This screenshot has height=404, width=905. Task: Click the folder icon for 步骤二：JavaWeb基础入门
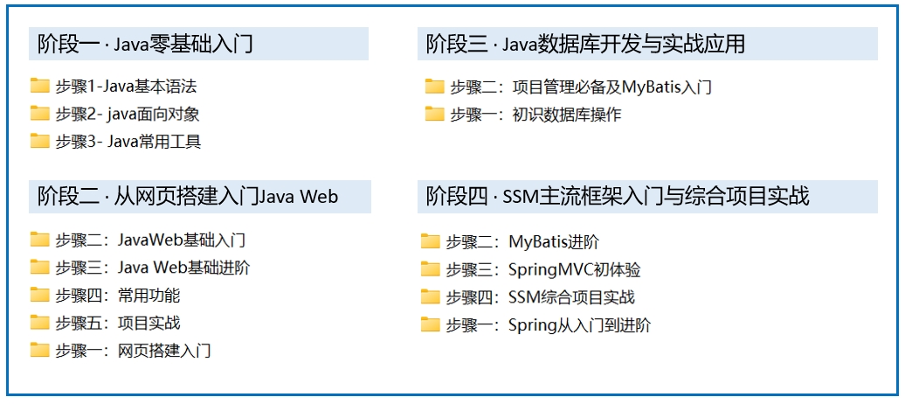39,240
